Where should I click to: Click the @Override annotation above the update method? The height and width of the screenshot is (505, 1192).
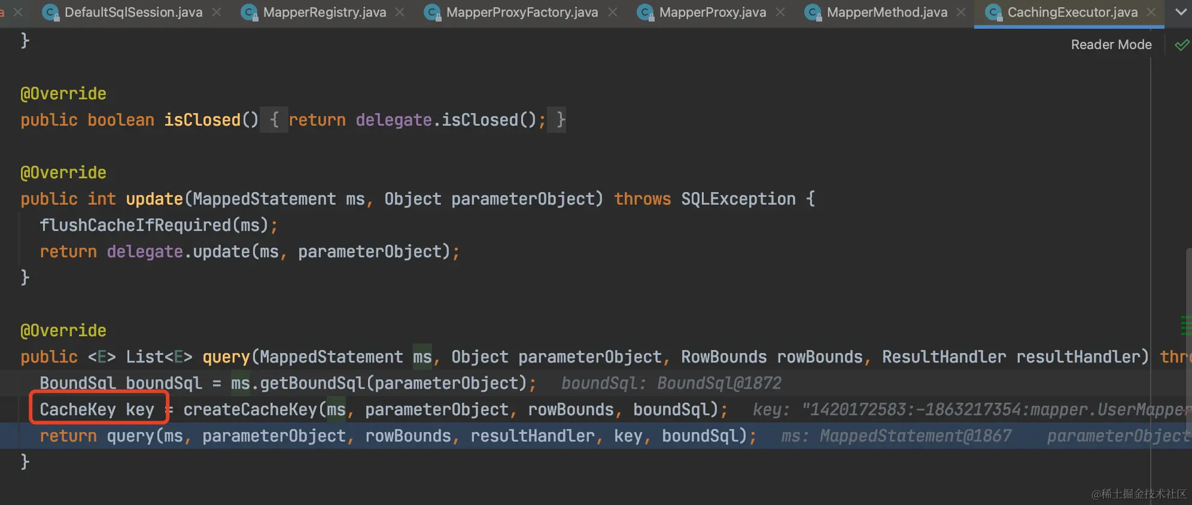coord(63,172)
